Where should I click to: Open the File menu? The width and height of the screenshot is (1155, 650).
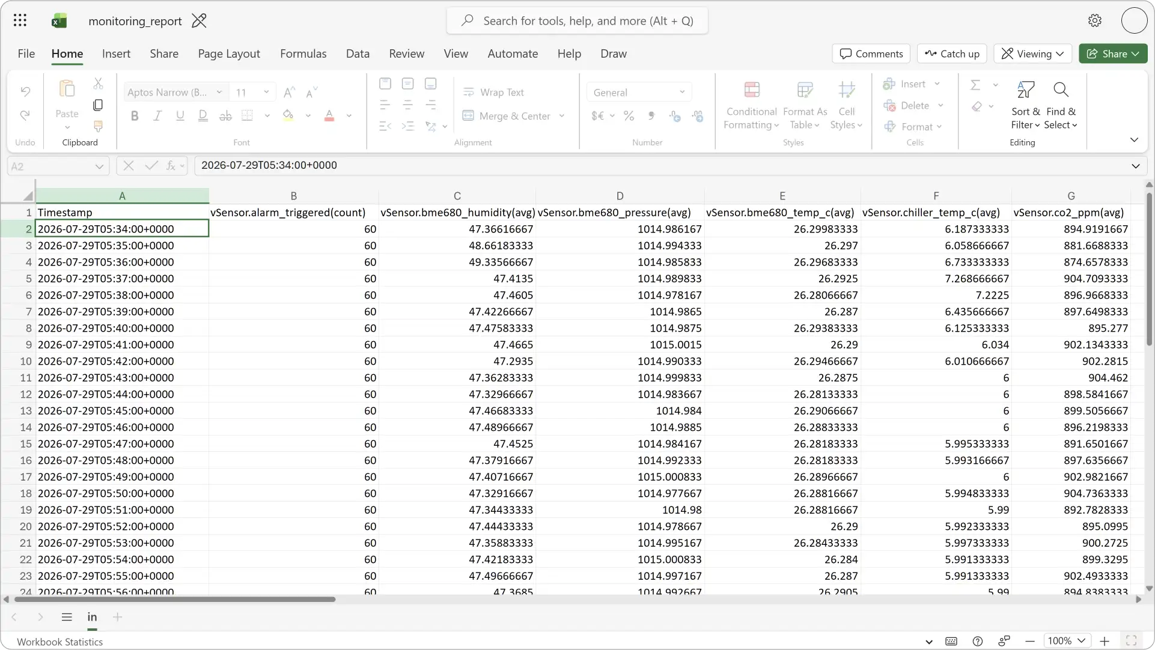[26, 53]
